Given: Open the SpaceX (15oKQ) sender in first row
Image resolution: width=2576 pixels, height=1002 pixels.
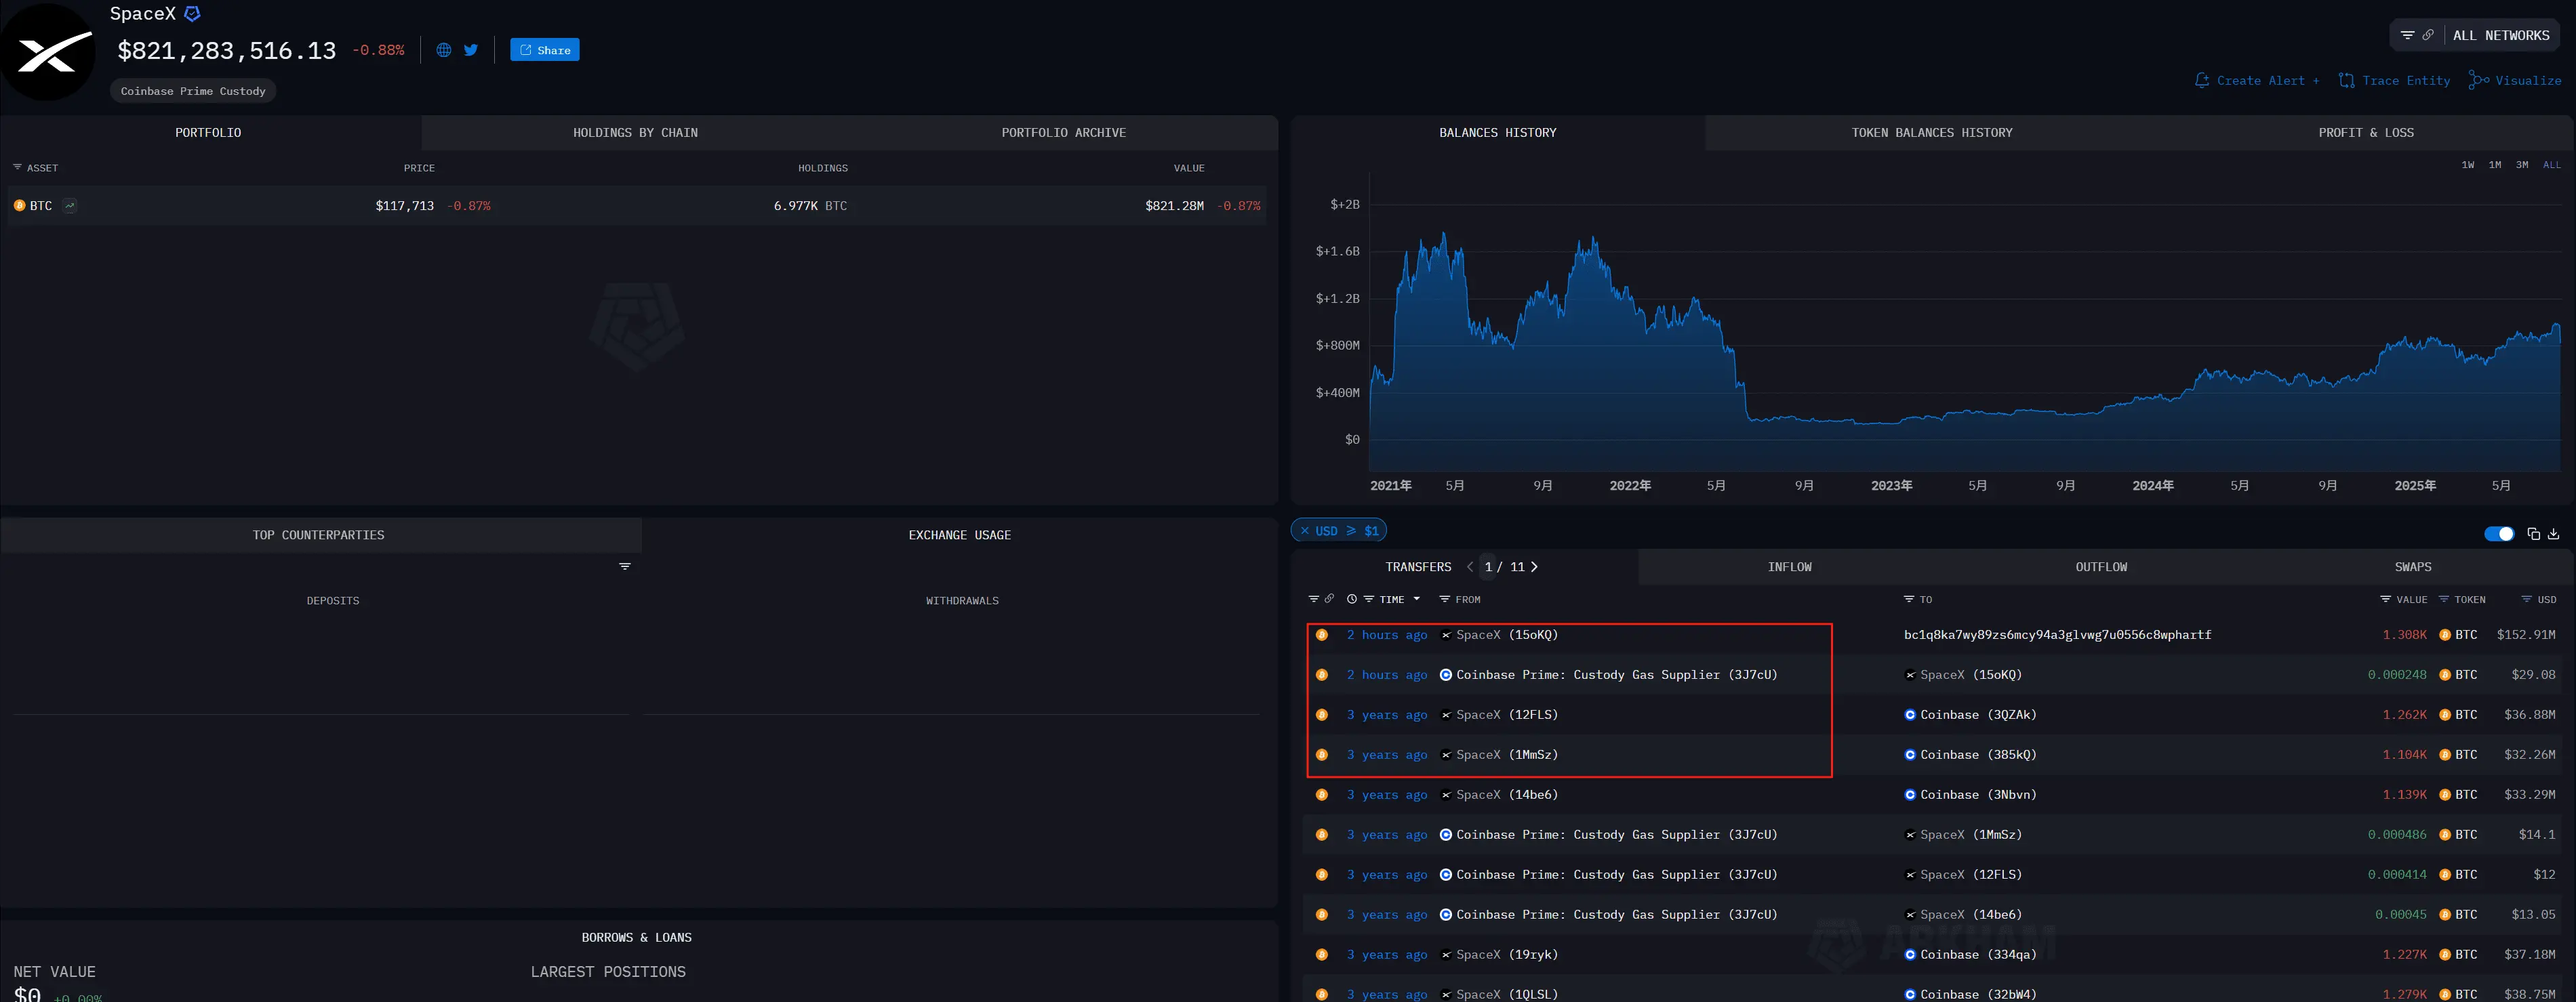Looking at the screenshot, I should pyautogui.click(x=1499, y=635).
